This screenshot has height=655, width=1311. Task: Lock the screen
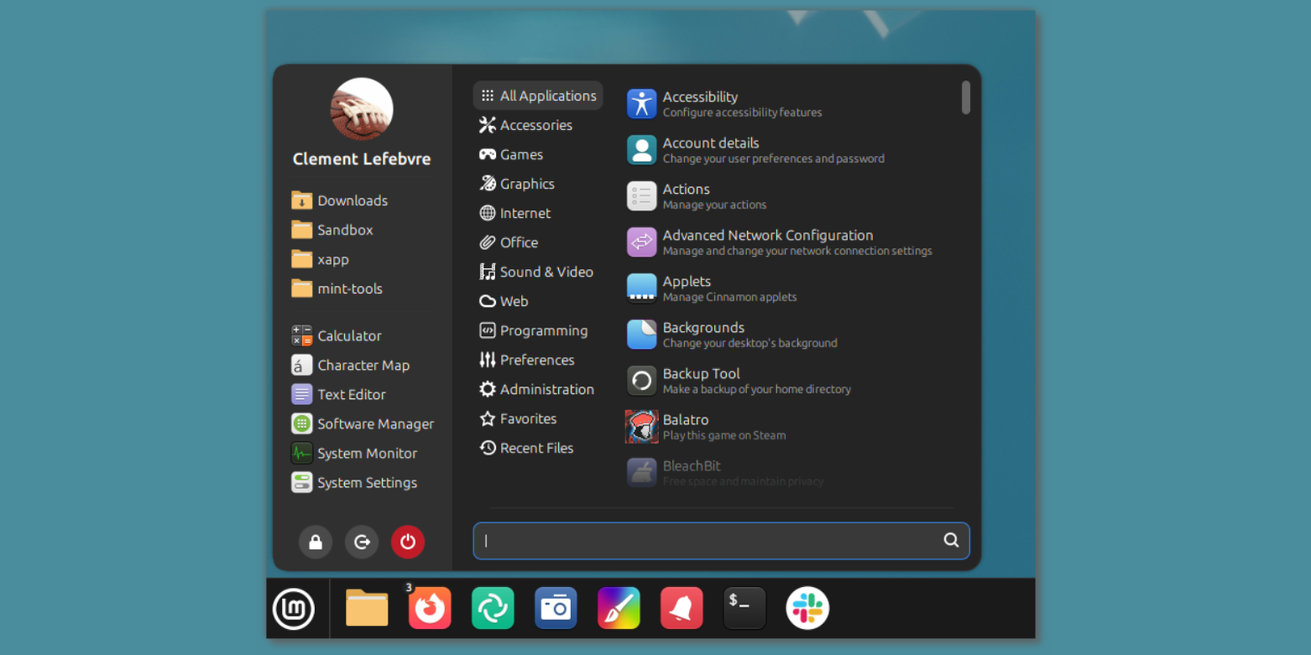(x=315, y=541)
